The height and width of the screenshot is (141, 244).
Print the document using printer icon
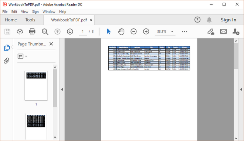32,31
